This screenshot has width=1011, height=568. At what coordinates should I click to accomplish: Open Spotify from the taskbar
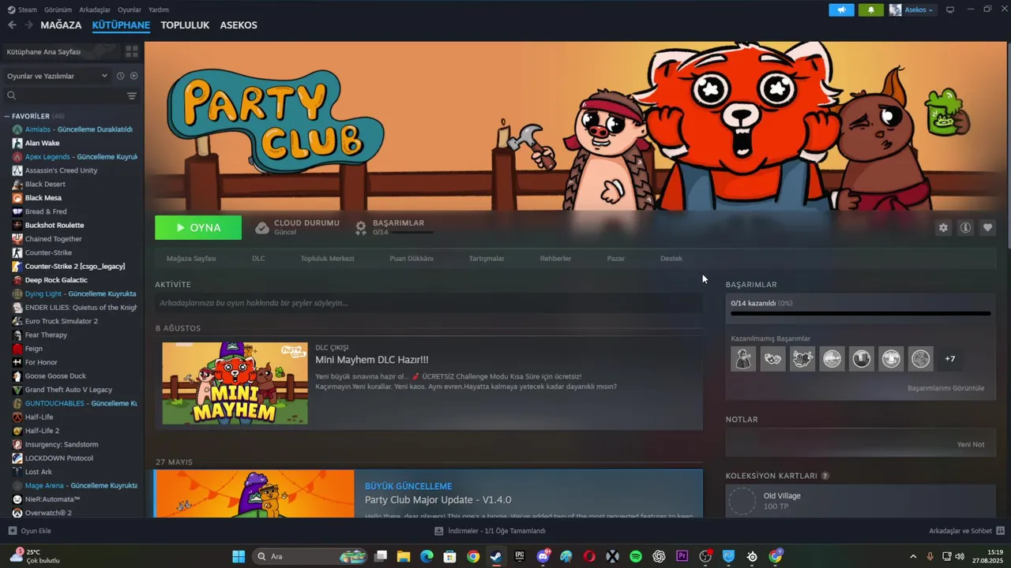tap(636, 556)
